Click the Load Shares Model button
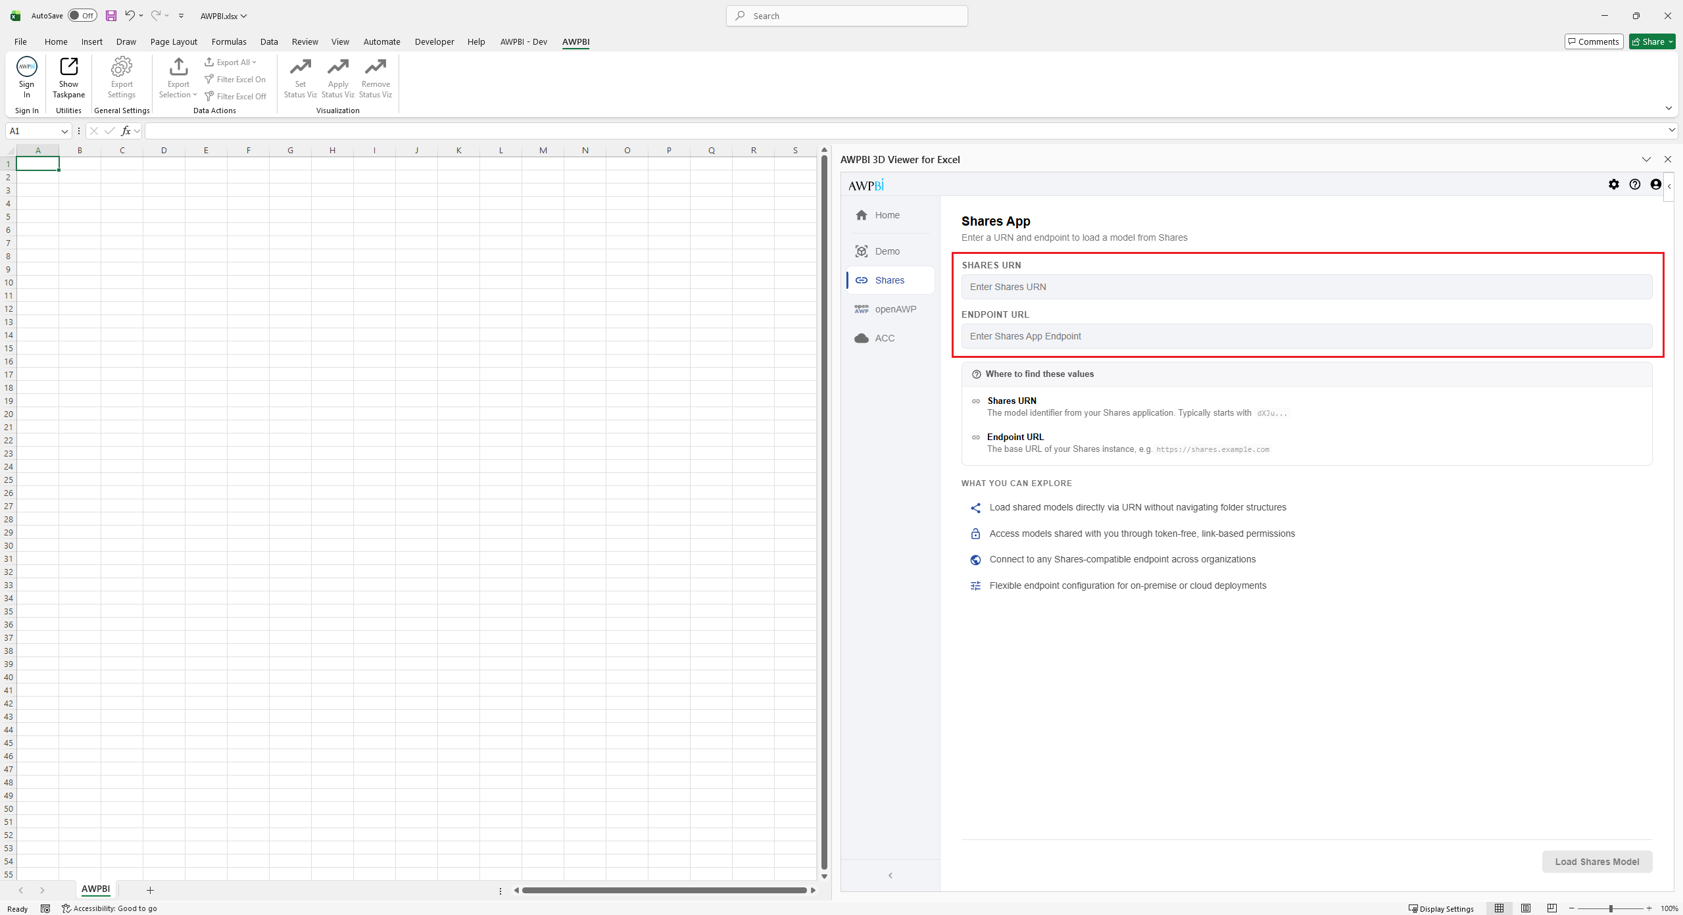Image resolution: width=1683 pixels, height=915 pixels. click(x=1597, y=862)
